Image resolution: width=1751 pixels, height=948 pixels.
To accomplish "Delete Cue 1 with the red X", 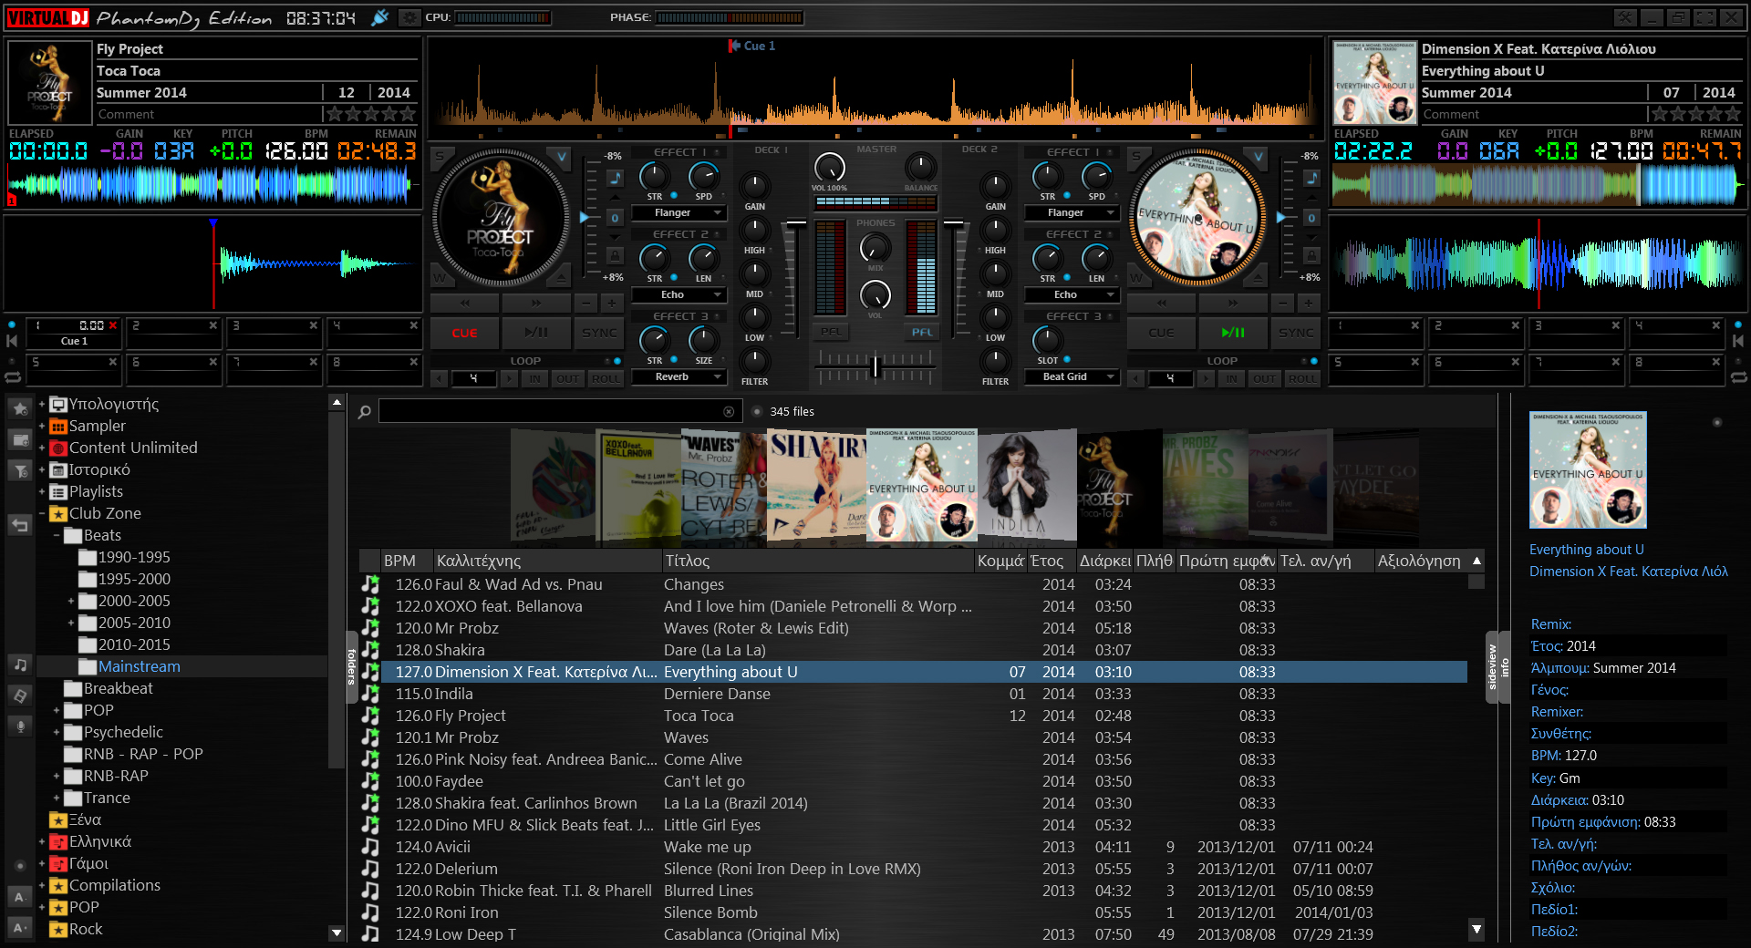I will coord(113,325).
